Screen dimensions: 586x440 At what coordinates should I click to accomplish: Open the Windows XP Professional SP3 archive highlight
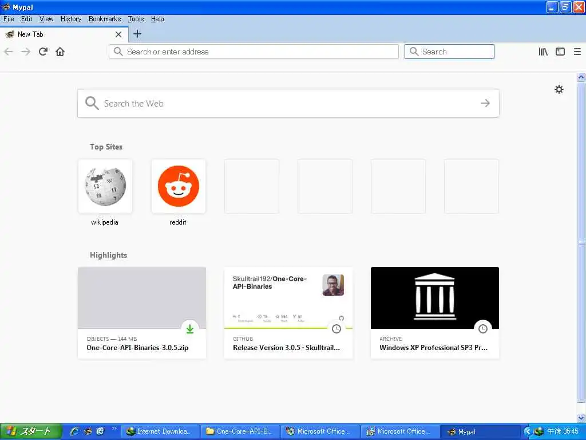click(x=435, y=313)
